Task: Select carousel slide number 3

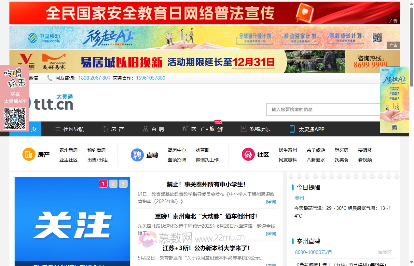Action: (123, 184)
